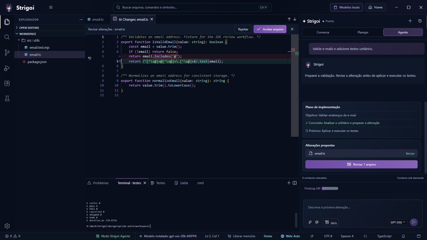The height and width of the screenshot is (240, 427).
Task: Open the Saída panel tab
Action: pos(181,183)
